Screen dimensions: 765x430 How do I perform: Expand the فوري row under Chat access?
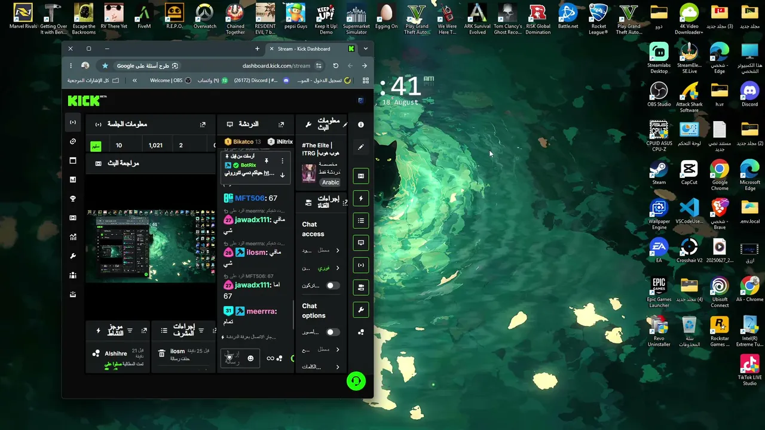[322, 268]
